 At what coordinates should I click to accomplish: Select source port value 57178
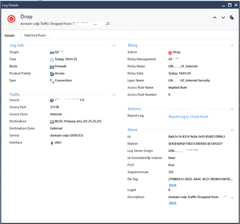click(x=55, y=107)
